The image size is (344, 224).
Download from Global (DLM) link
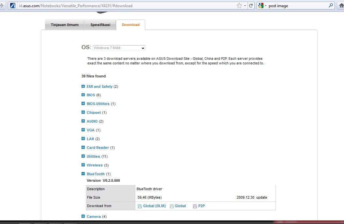[155, 206]
